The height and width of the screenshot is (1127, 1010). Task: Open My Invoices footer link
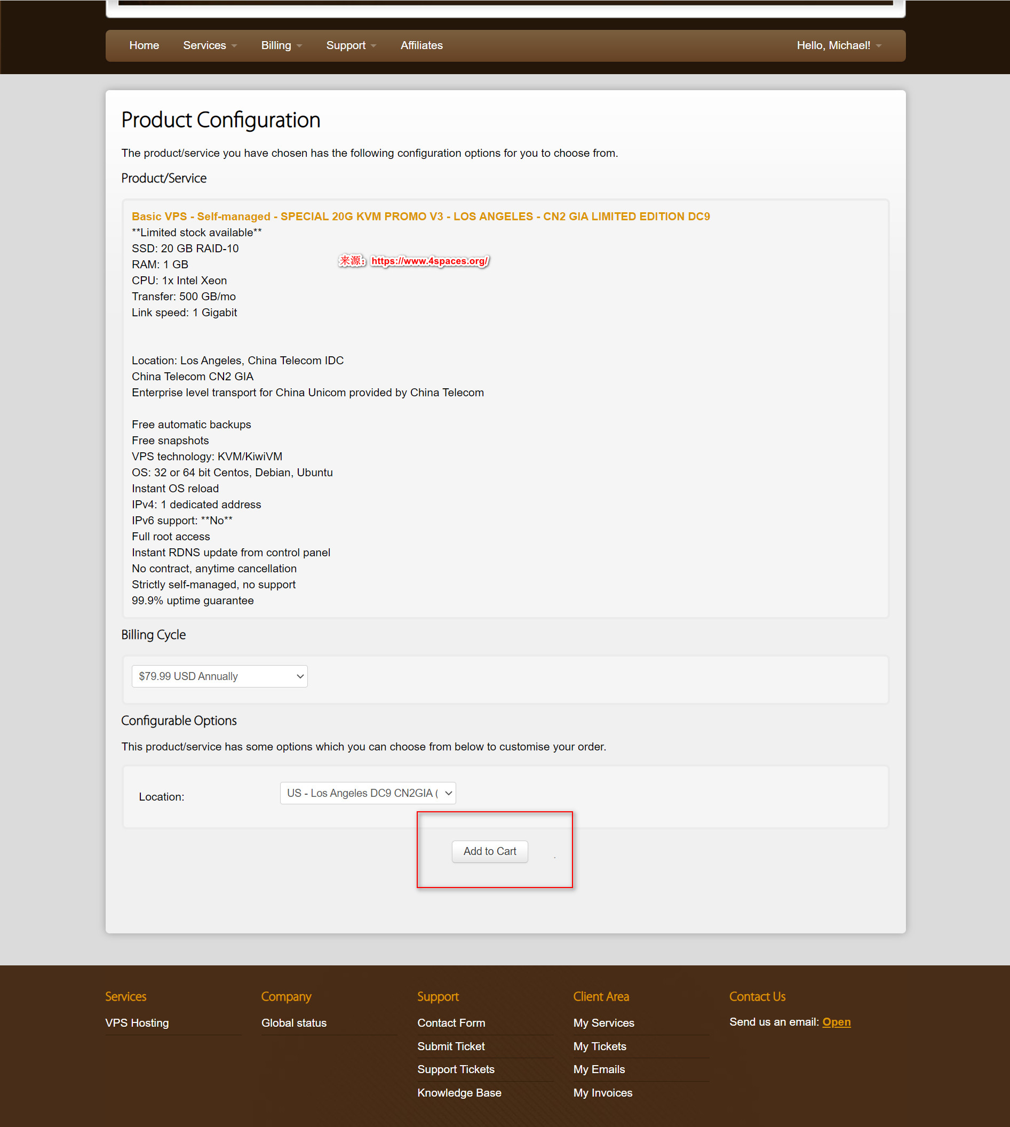(602, 1093)
